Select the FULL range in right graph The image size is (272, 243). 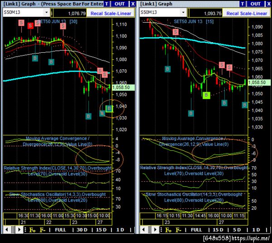[x=196, y=230]
